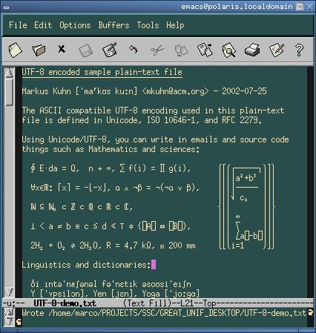The height and width of the screenshot is (333, 316).
Task: Click the New file toolbar icon
Action: [16, 50]
